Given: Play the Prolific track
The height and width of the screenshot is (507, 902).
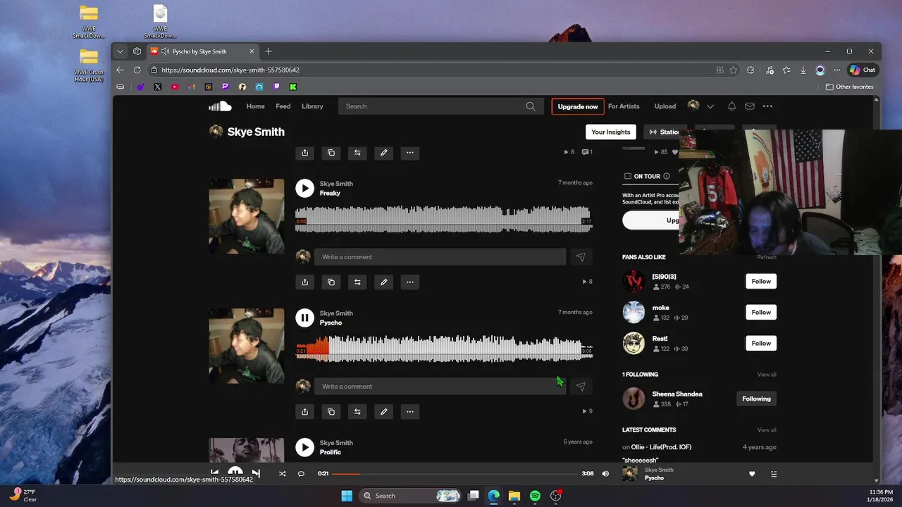Looking at the screenshot, I should pyautogui.click(x=304, y=447).
